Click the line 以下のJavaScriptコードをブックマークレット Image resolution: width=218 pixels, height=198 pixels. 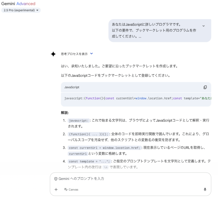pyautogui.click(x=116, y=76)
